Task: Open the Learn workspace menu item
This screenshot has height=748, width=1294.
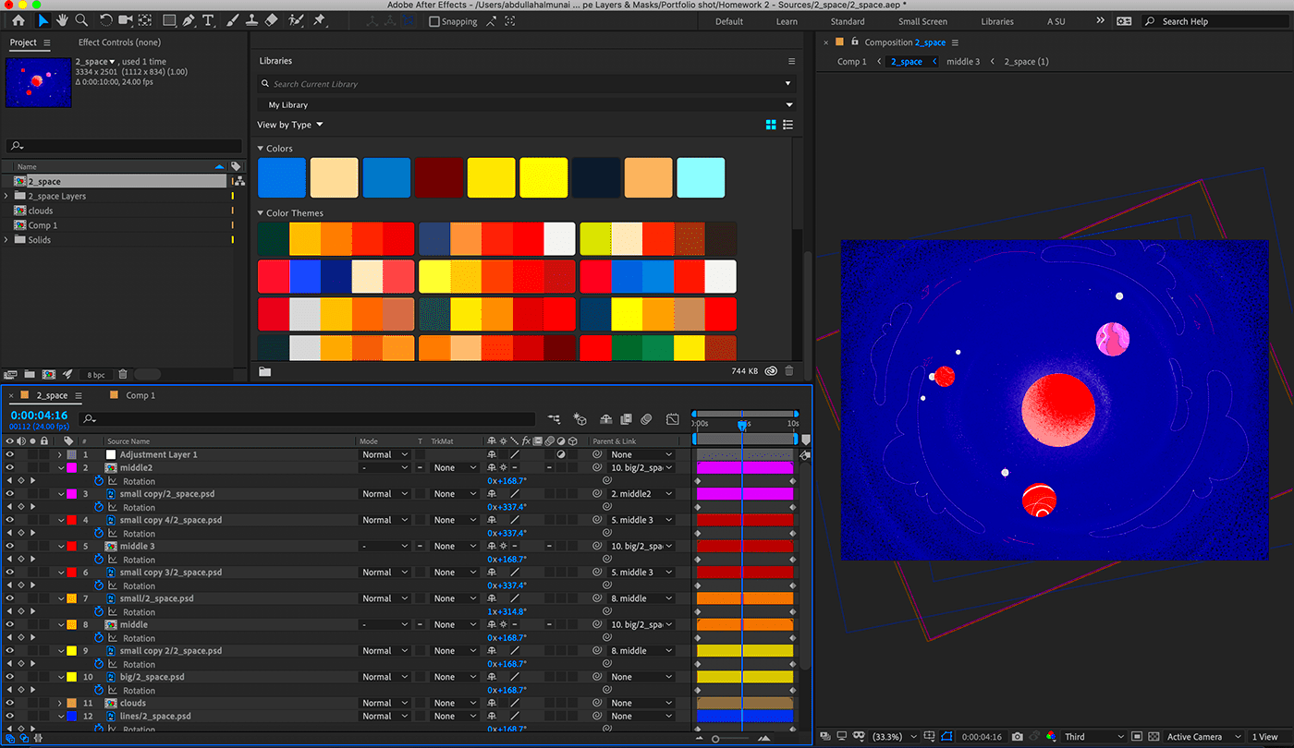Action: 787,20
